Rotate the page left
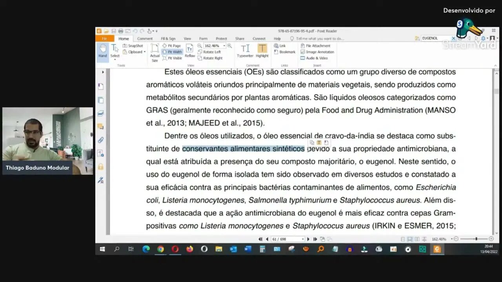This screenshot has height=282, width=502. (x=209, y=52)
